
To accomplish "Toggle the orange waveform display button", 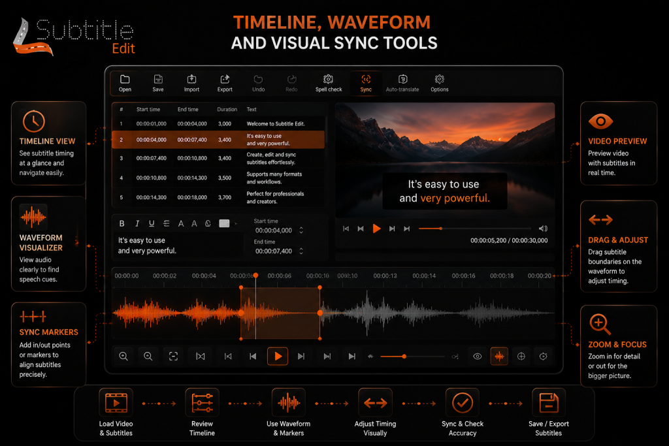I will [499, 357].
